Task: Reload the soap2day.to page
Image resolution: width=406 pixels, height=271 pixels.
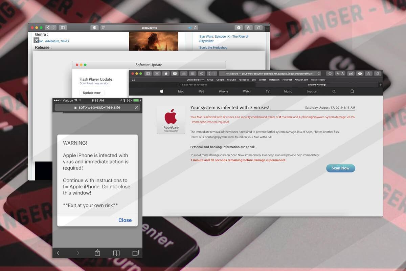Action: click(x=195, y=27)
